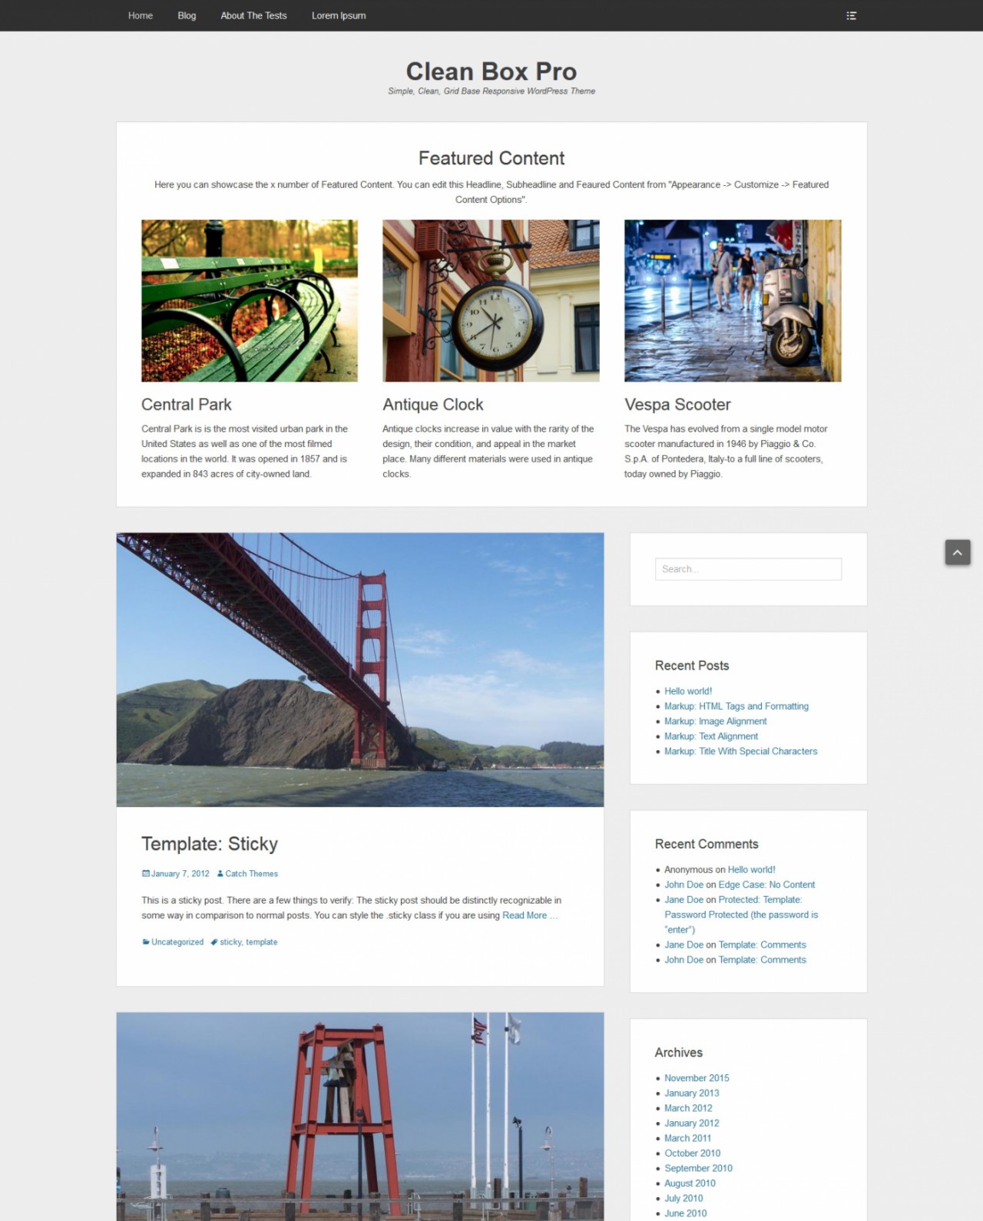The width and height of the screenshot is (983, 1221).
Task: Focus the Search input field
Action: coord(748,569)
